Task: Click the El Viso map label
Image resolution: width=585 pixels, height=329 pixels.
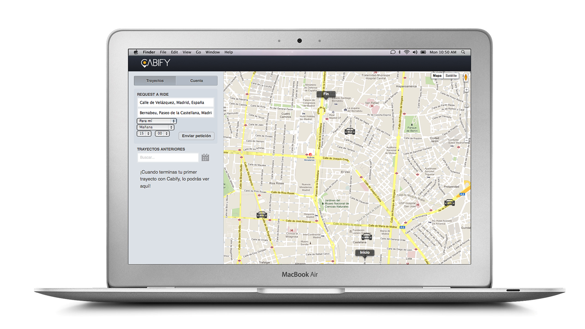Action: tap(345, 172)
